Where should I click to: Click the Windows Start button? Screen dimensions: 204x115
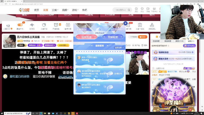[x=2, y=113]
